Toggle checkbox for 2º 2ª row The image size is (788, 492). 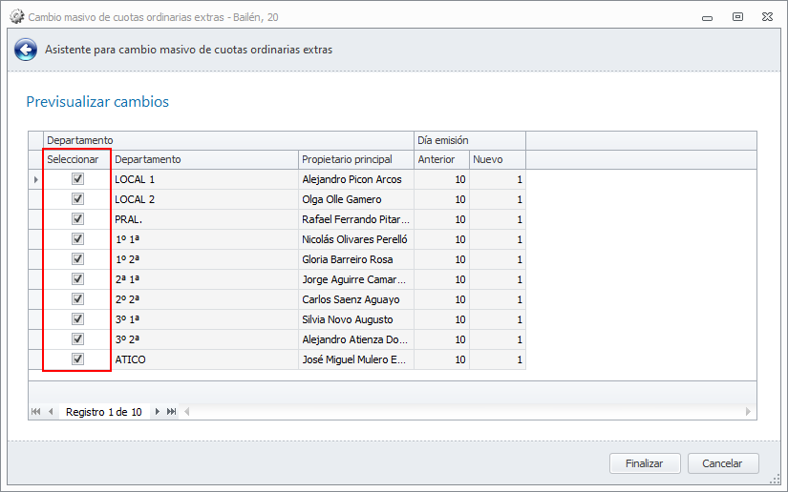click(77, 299)
